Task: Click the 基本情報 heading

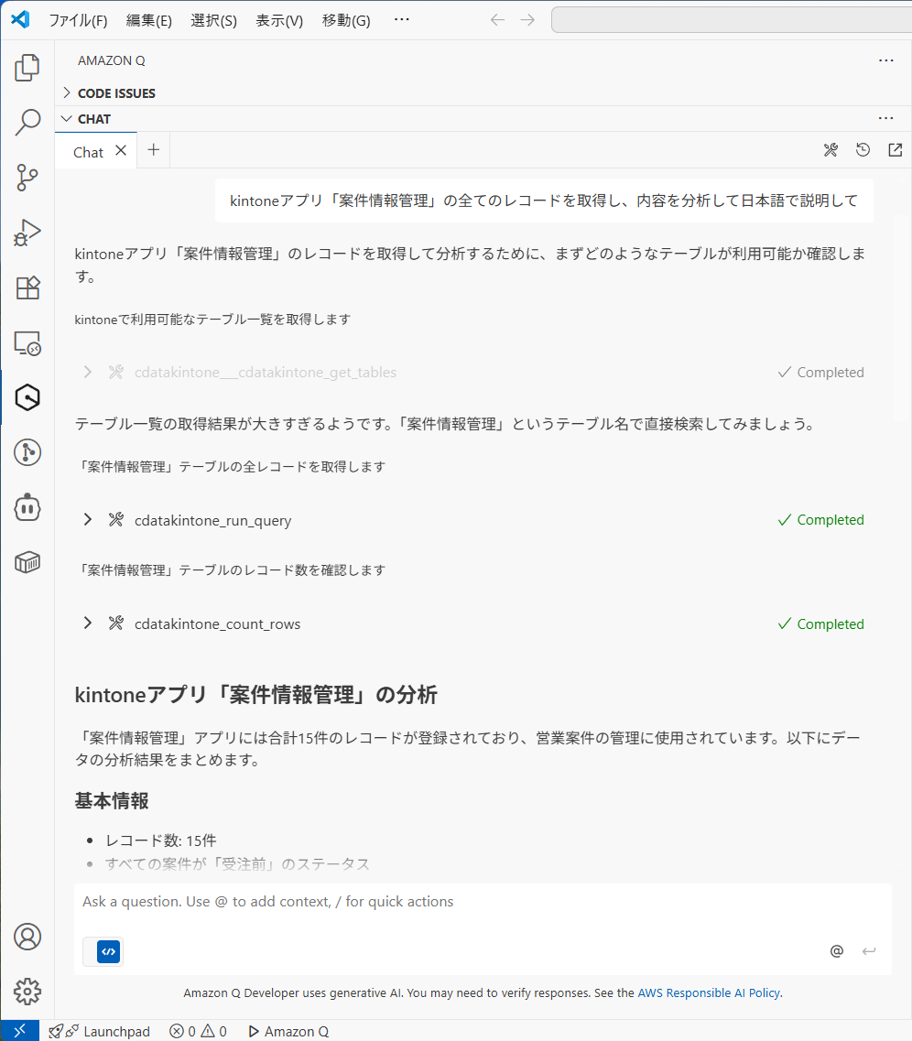Action: coord(112,801)
